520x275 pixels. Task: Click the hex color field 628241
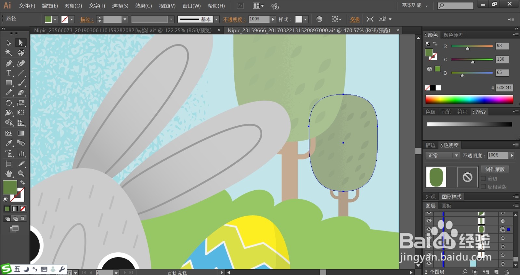pos(504,88)
